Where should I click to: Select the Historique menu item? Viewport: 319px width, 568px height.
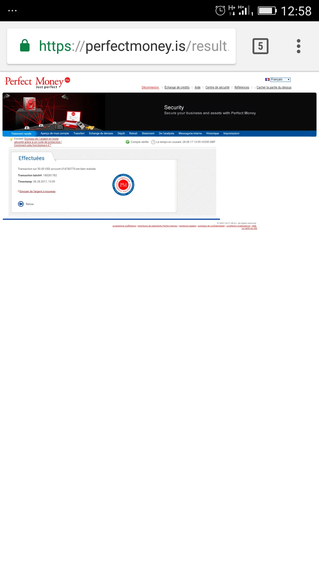pyautogui.click(x=212, y=133)
